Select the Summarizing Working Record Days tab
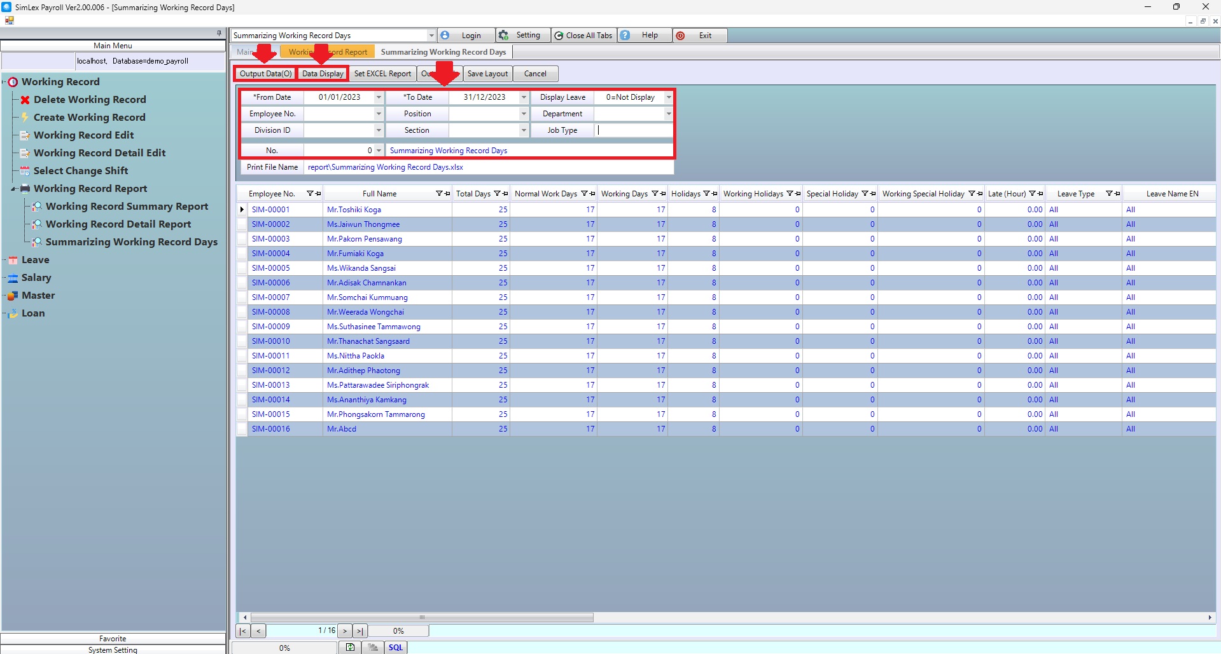Image resolution: width=1221 pixels, height=654 pixels. [x=443, y=52]
